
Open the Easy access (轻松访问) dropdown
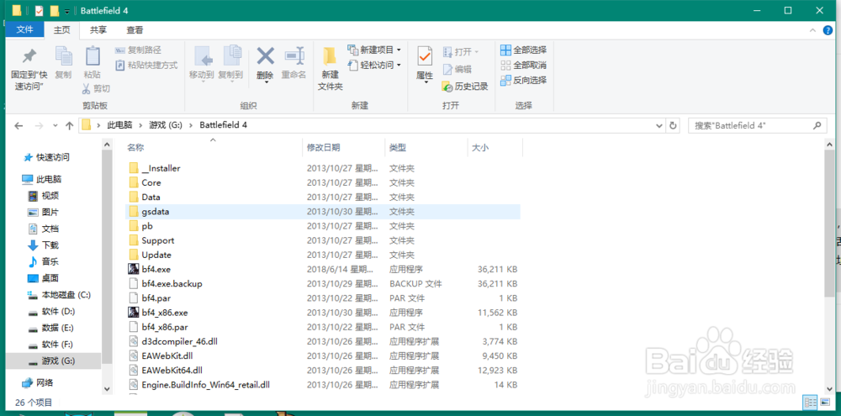tap(374, 65)
